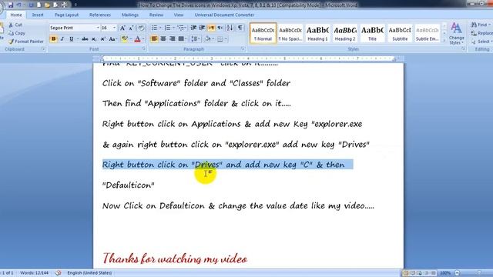Toggle Align Text Left
Viewport: 493px width, 277px height.
coord(154,39)
